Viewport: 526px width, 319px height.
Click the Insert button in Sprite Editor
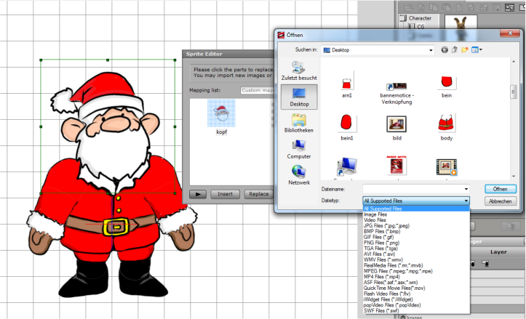tap(224, 194)
